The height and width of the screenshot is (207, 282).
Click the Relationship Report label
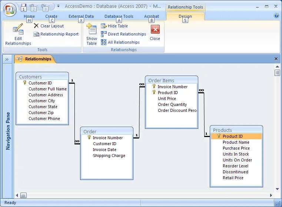[59, 34]
